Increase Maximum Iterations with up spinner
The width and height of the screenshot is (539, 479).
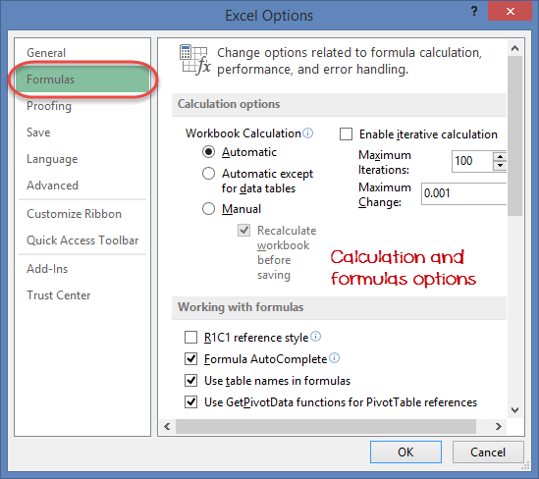tap(500, 157)
